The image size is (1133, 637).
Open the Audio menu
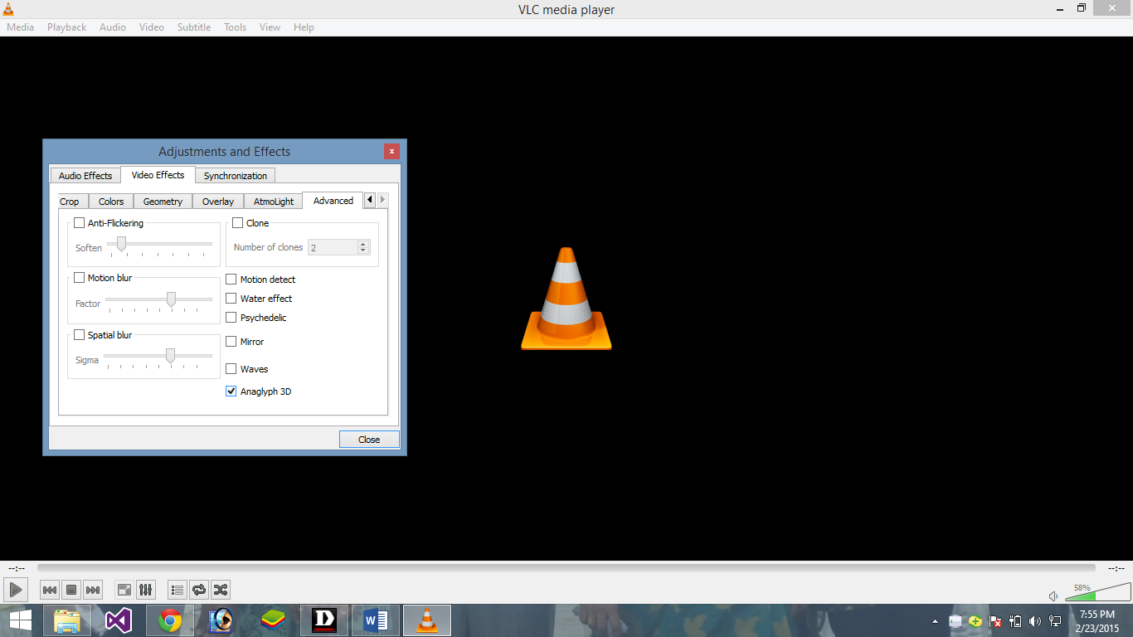pos(113,27)
